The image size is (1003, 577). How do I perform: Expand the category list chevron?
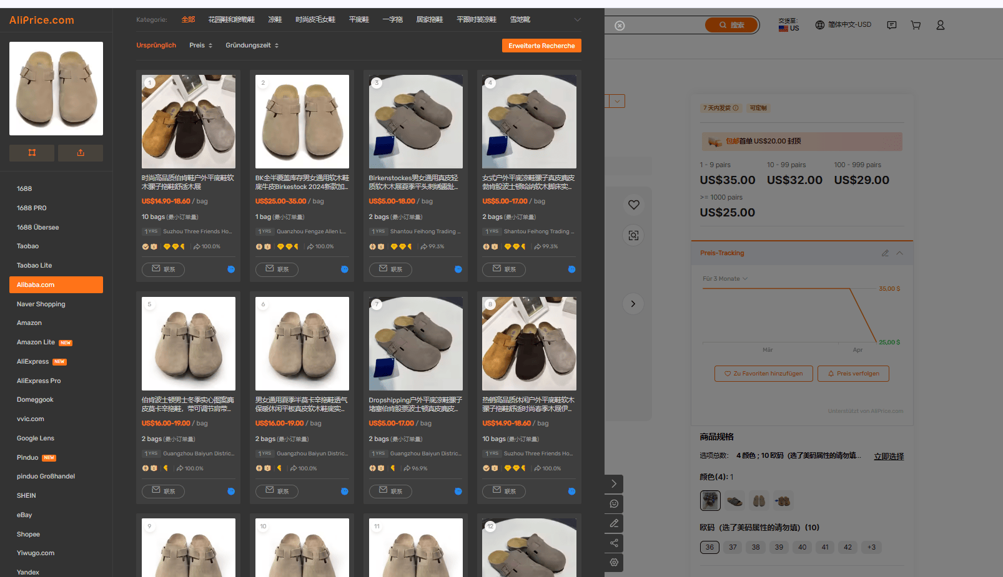[578, 20]
